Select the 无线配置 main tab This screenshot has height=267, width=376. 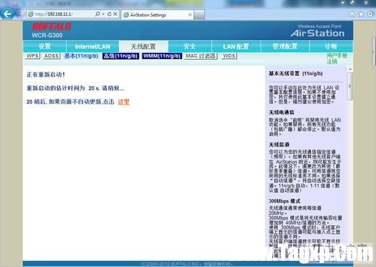tap(143, 46)
